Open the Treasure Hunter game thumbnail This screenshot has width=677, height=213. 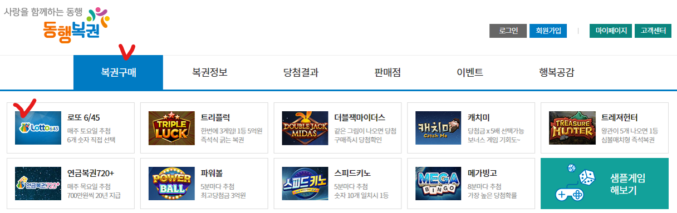[x=572, y=127]
